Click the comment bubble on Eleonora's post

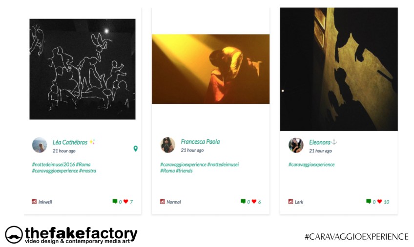[x=369, y=201]
